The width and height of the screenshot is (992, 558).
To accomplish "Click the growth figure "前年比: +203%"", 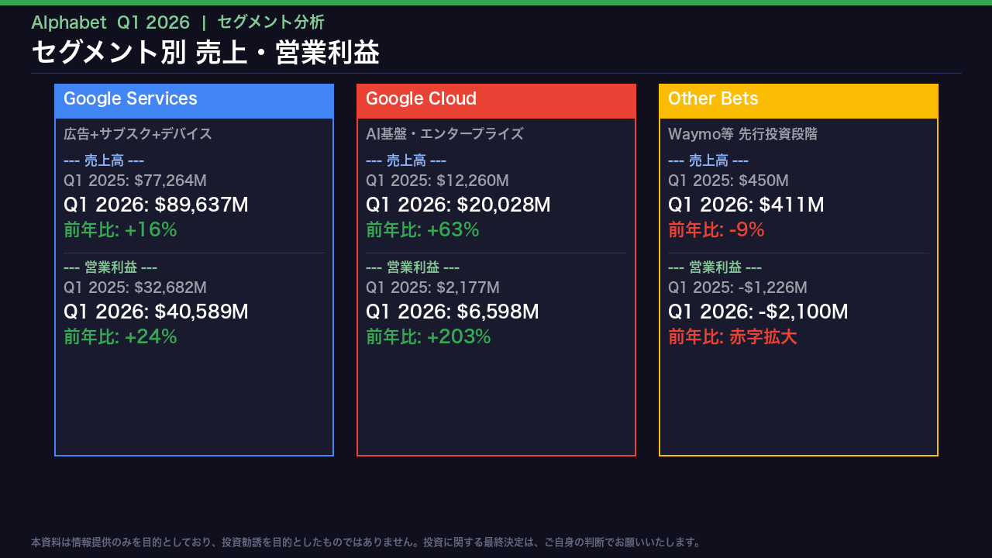I will point(429,337).
